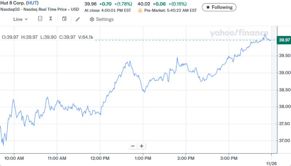Click the 39.96 closing price

pos(91,4)
